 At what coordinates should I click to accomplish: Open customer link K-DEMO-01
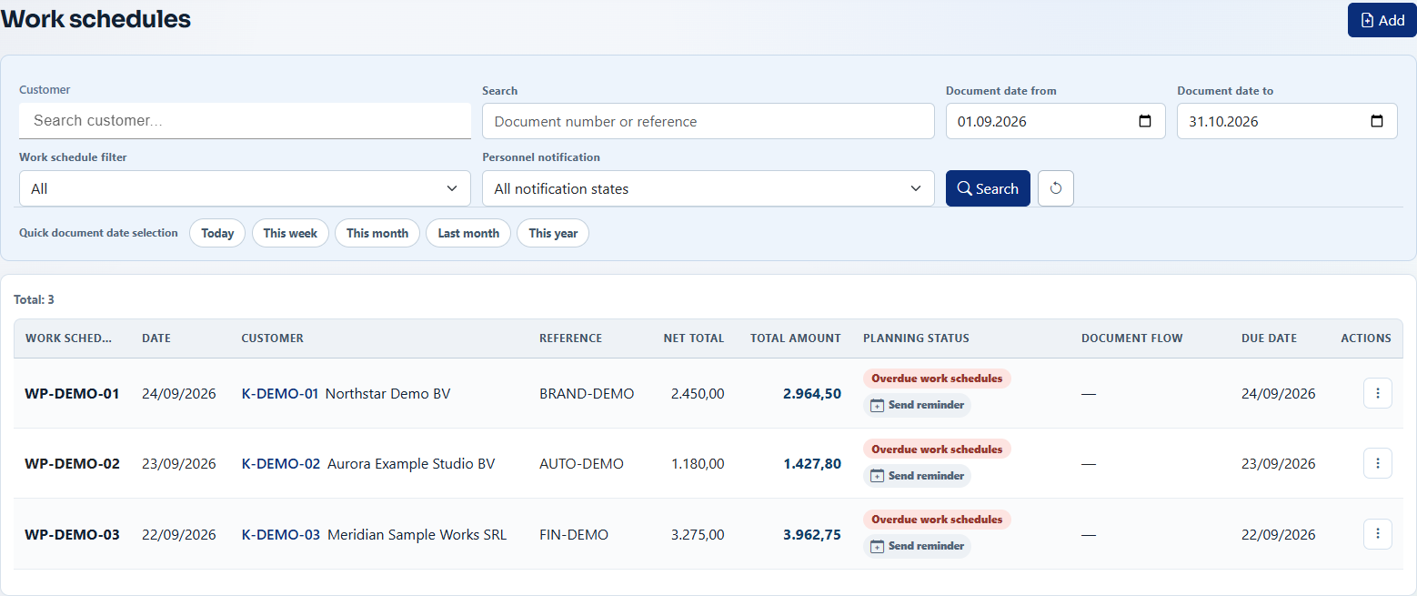280,393
